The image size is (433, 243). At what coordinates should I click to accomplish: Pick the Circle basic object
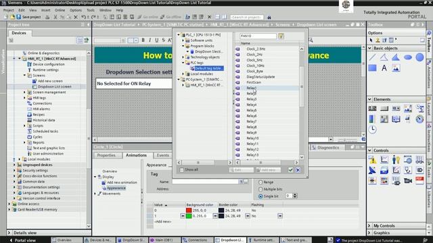[x=419, y=57]
